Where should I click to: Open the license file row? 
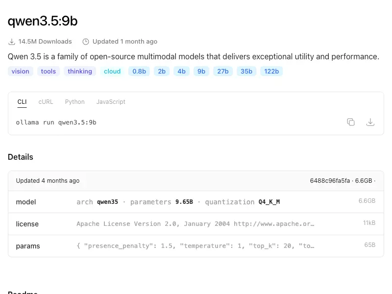click(x=196, y=224)
